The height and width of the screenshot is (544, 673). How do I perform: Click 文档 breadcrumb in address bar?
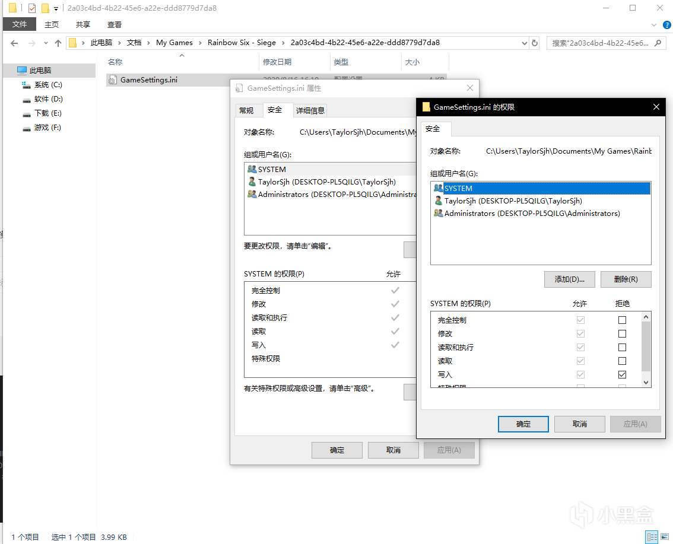pos(134,43)
